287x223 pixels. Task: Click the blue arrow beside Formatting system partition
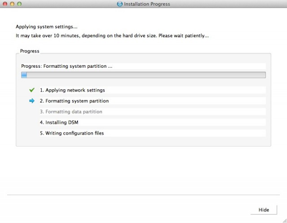coord(32,101)
